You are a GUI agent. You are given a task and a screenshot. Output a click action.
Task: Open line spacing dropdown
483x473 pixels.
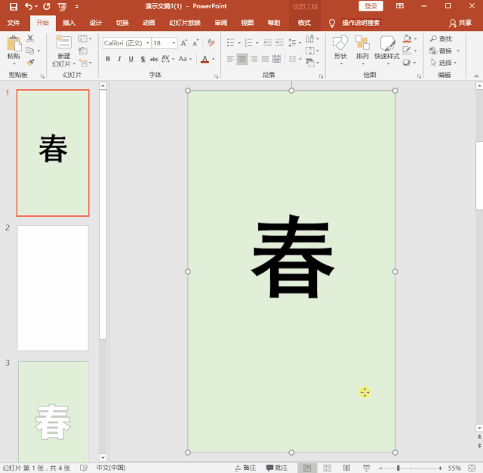(294, 43)
